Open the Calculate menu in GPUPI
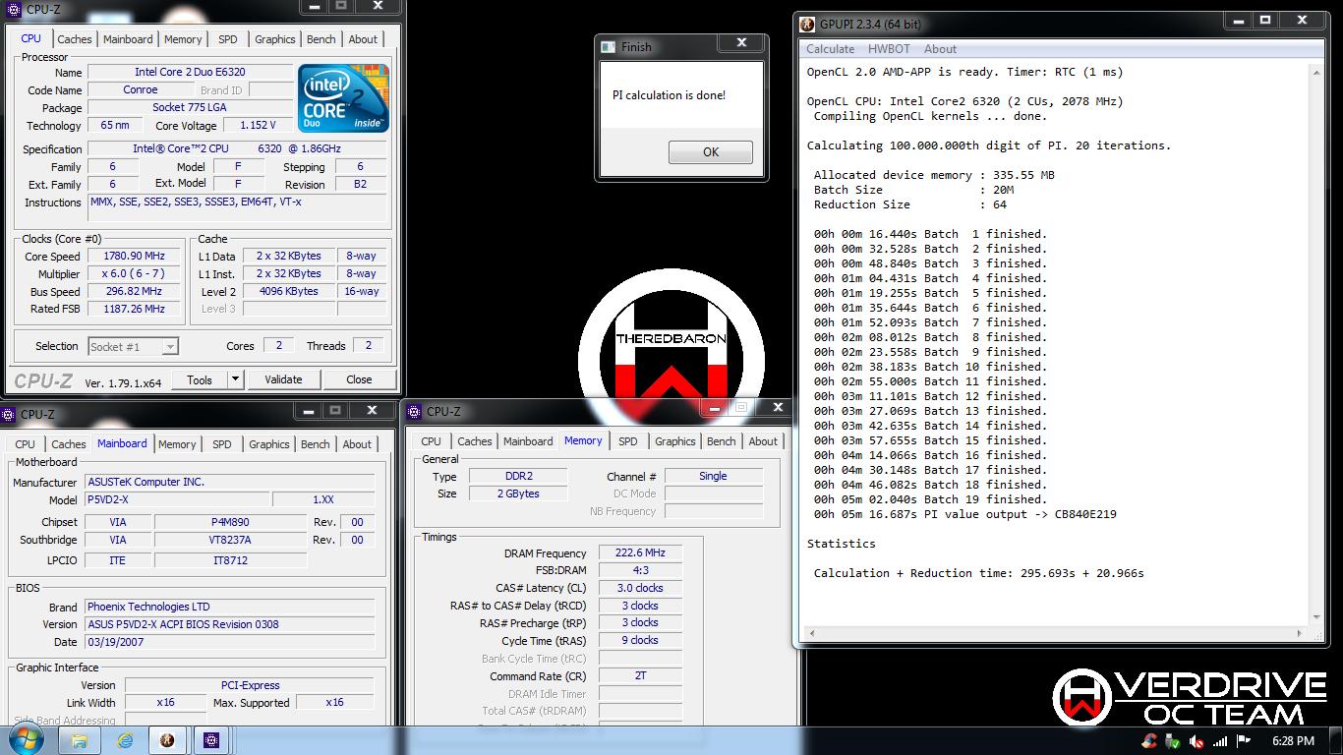This screenshot has width=1343, height=755. (x=830, y=49)
